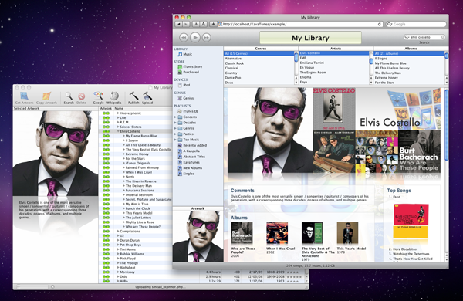Skip to previous track button
Image resolution: width=463 pixels, height=301 pixels.
(184, 38)
